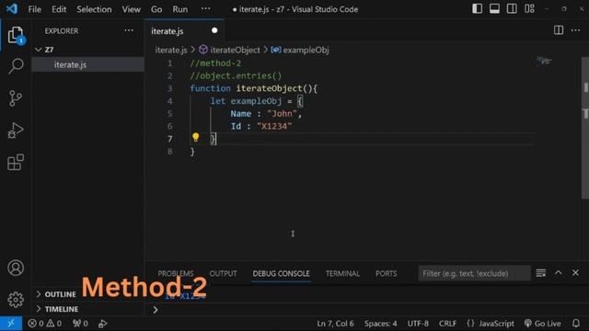The height and width of the screenshot is (331, 589).
Task: Open the Accounts icon in activity bar
Action: click(x=16, y=268)
